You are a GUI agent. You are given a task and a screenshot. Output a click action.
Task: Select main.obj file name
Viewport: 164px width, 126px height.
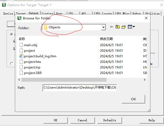click(31, 45)
